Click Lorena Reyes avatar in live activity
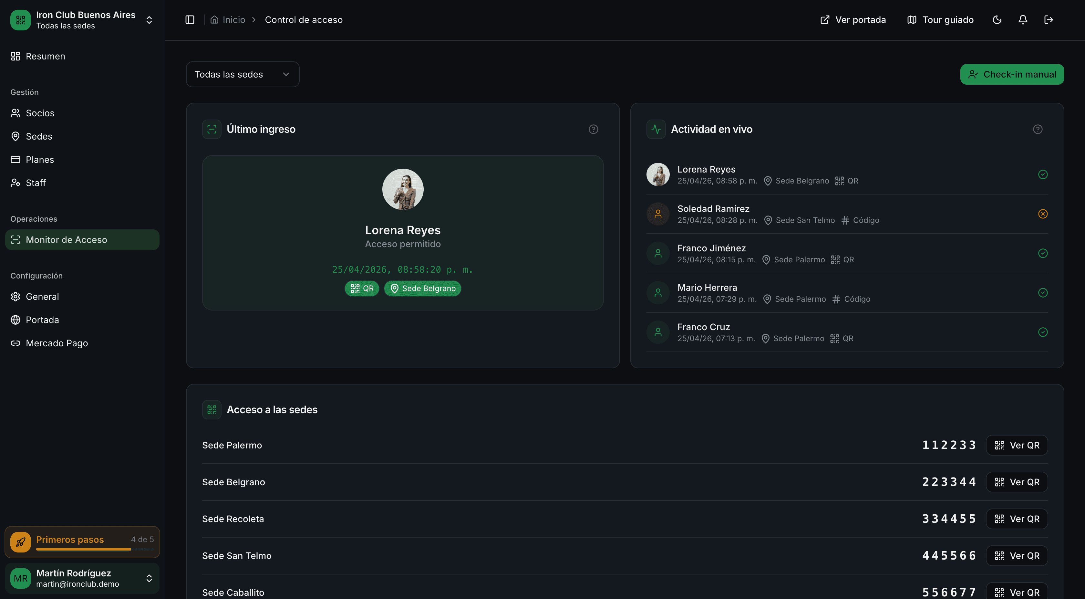The image size is (1085, 599). coord(658,174)
